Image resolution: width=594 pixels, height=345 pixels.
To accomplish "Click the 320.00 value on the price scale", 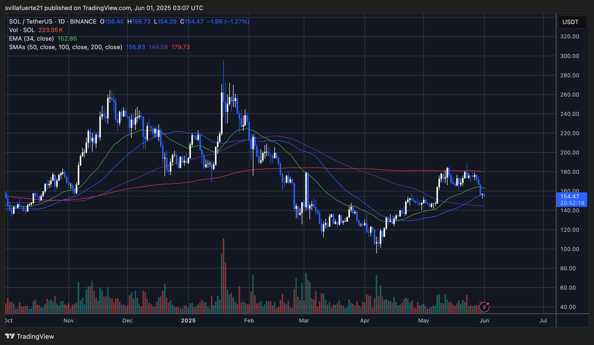I will pyautogui.click(x=569, y=36).
